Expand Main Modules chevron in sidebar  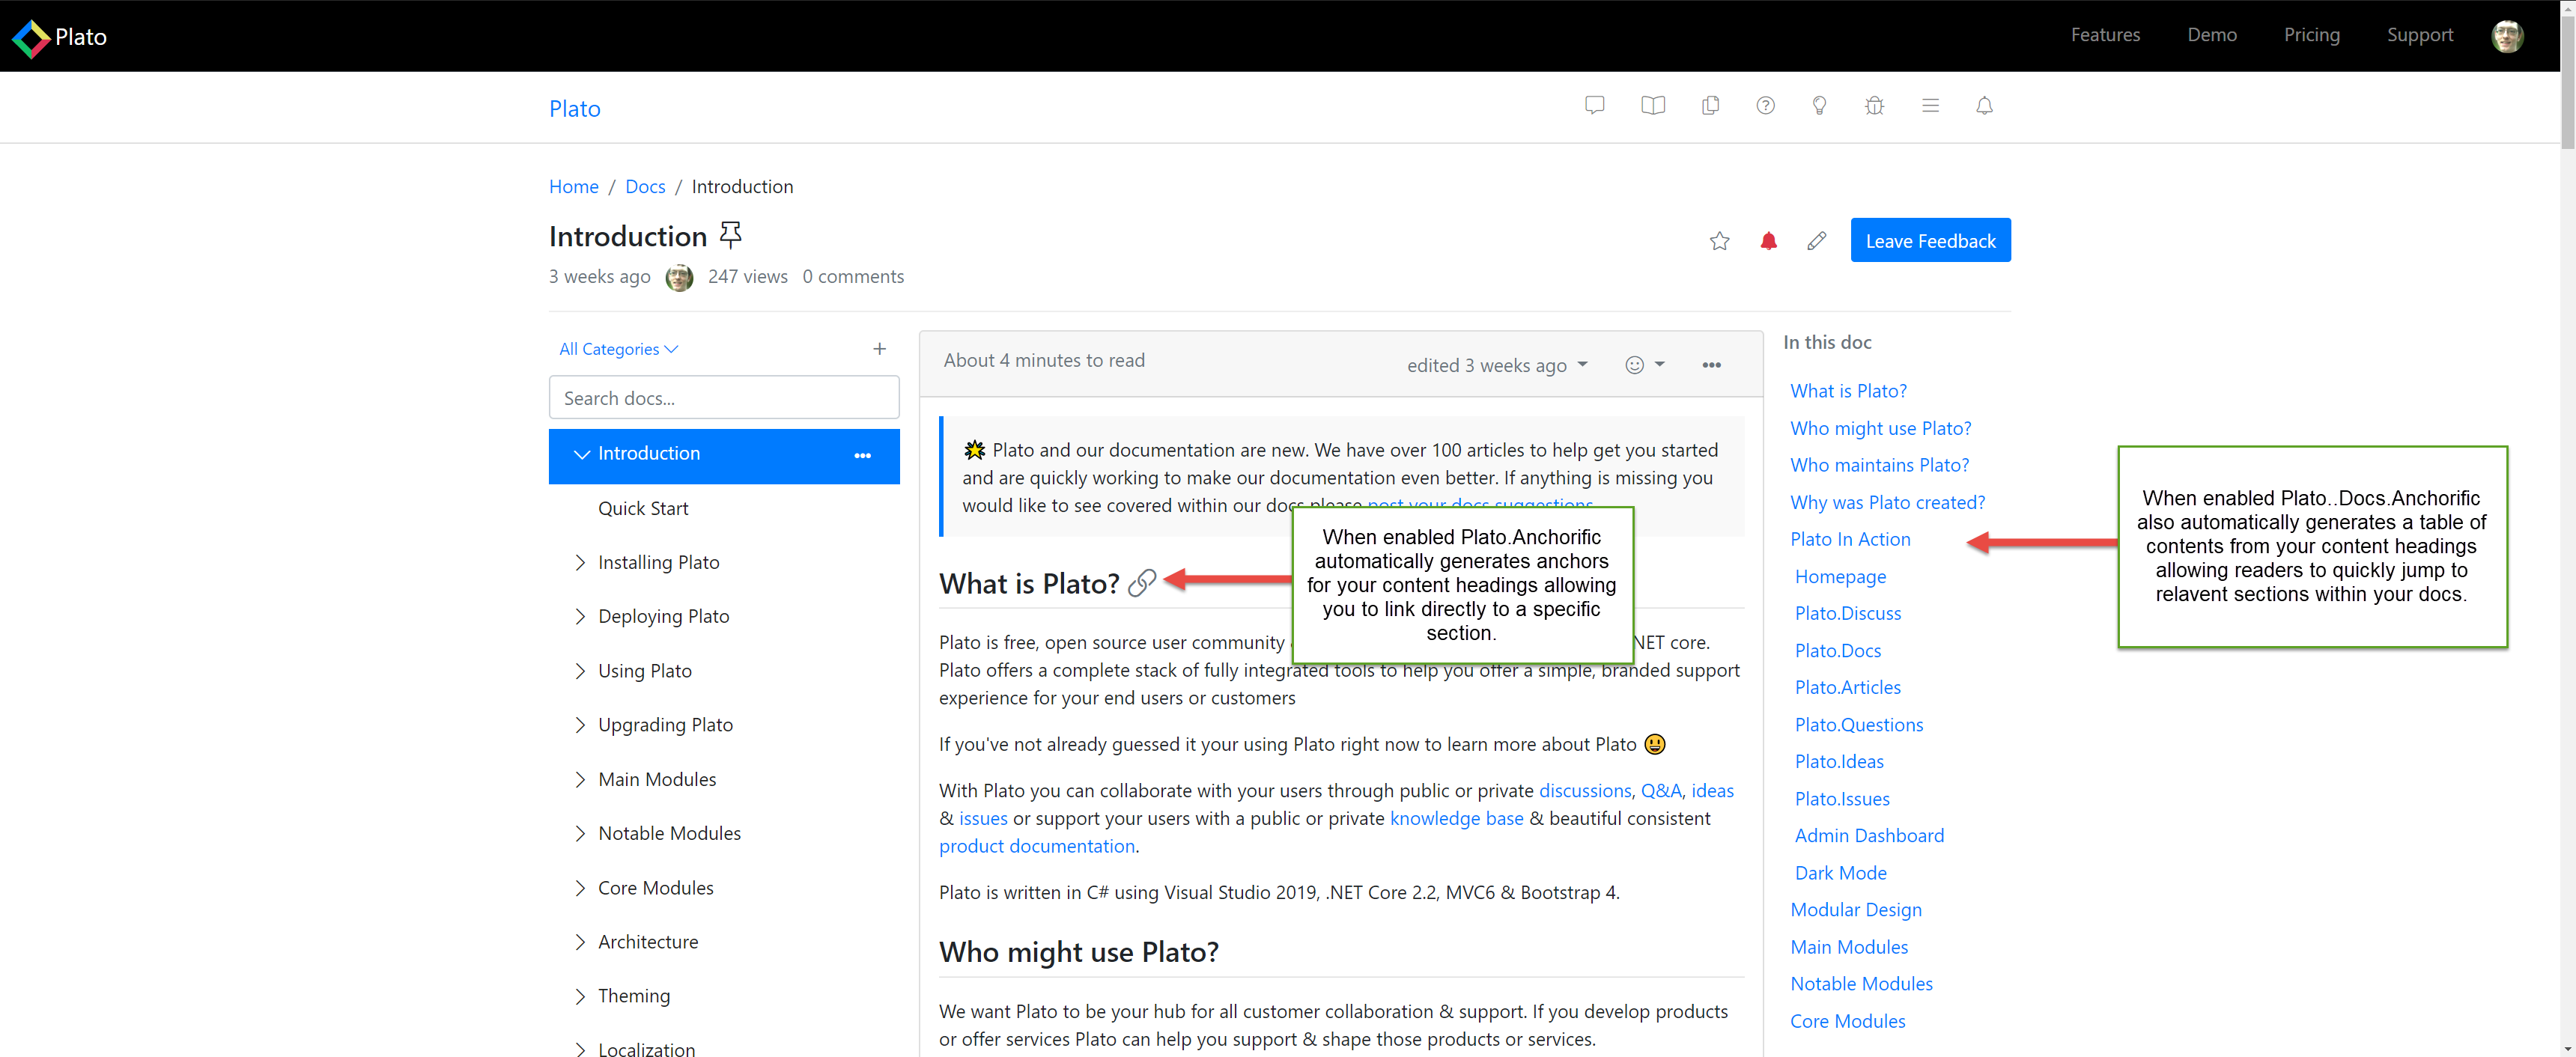click(x=580, y=780)
